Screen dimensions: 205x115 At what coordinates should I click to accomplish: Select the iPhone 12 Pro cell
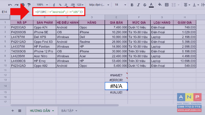pos(45,51)
